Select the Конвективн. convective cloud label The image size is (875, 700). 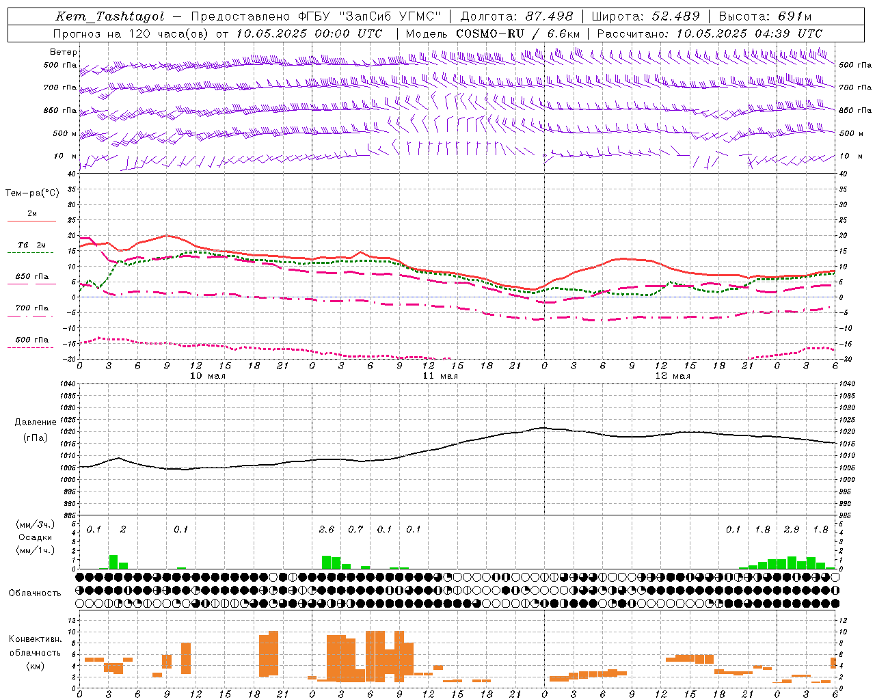tap(35, 639)
